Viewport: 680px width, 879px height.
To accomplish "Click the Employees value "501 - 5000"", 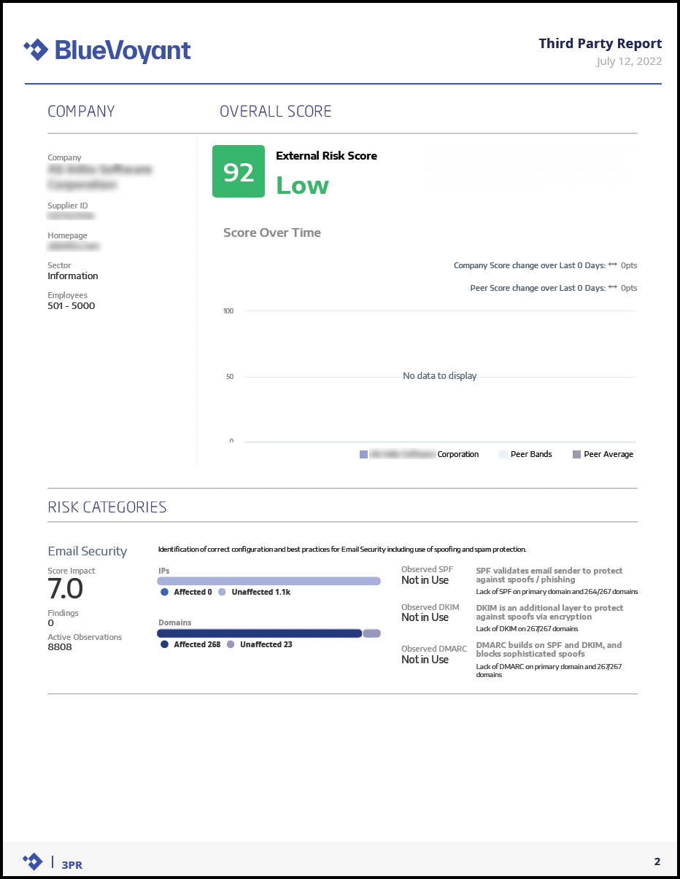I will coord(72,306).
